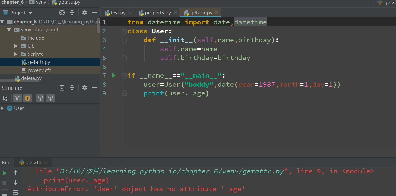The height and width of the screenshot is (196, 396).
Task: Click the fold end marker on line 5
Action: tap(124, 58)
